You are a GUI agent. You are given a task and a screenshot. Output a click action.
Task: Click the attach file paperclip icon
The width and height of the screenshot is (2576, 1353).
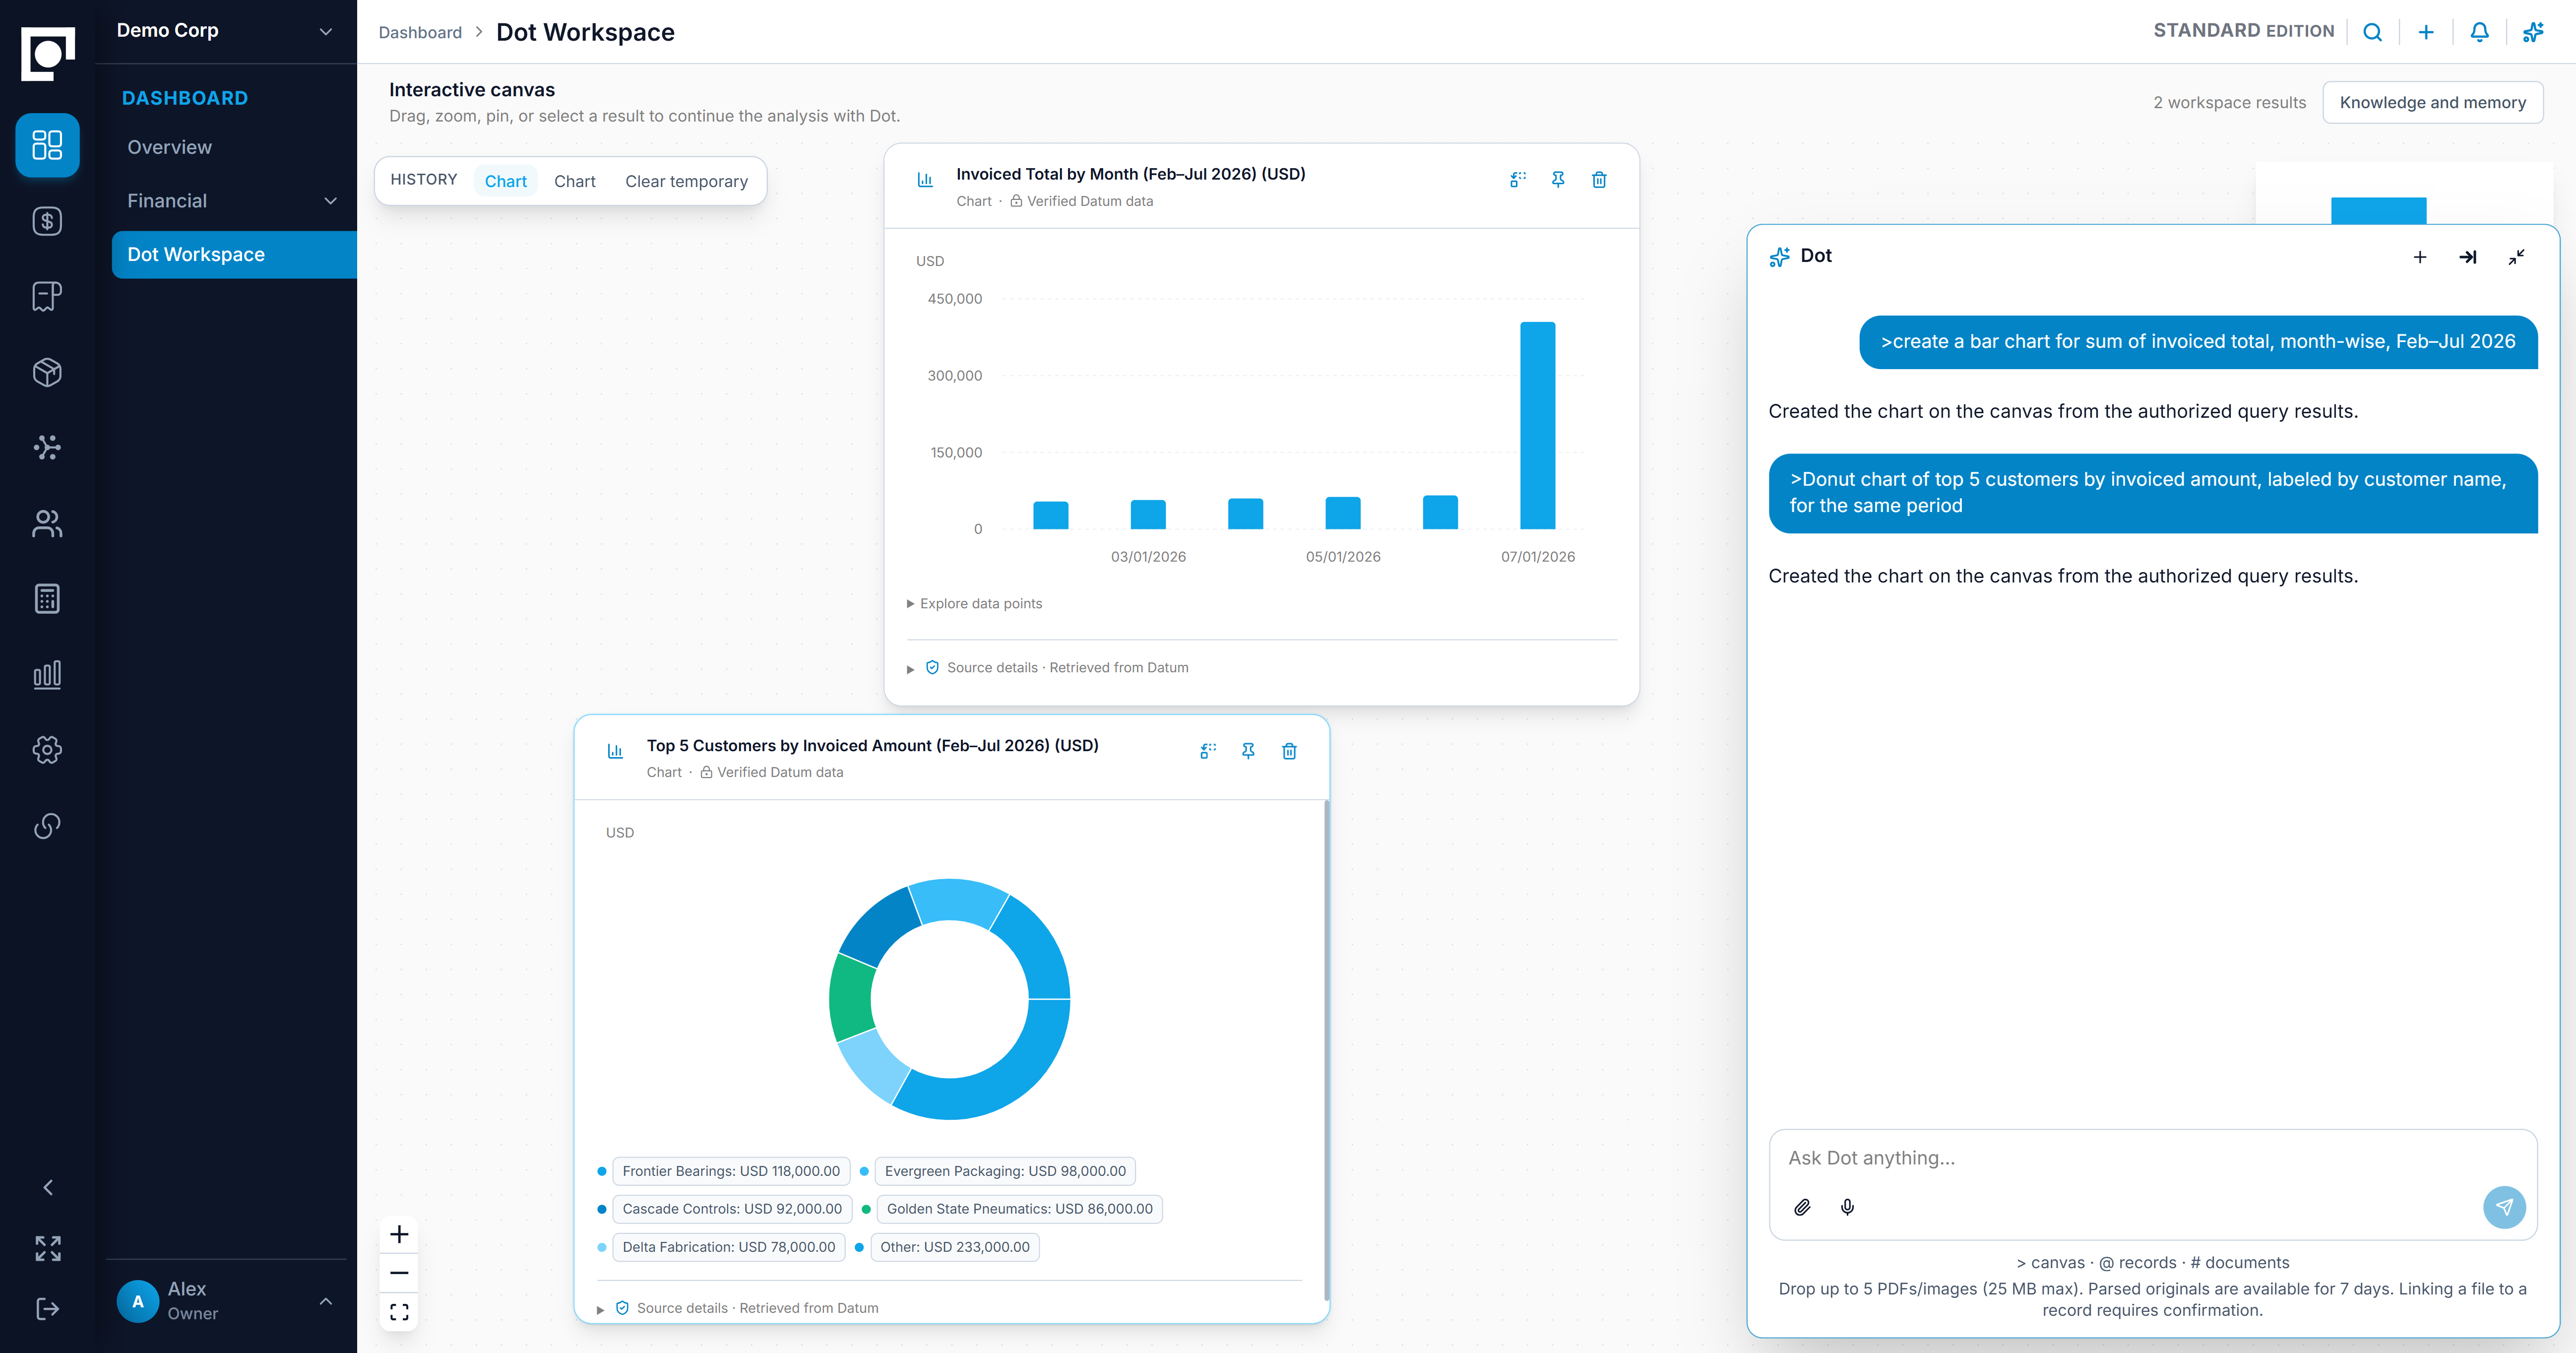pyautogui.click(x=1802, y=1207)
